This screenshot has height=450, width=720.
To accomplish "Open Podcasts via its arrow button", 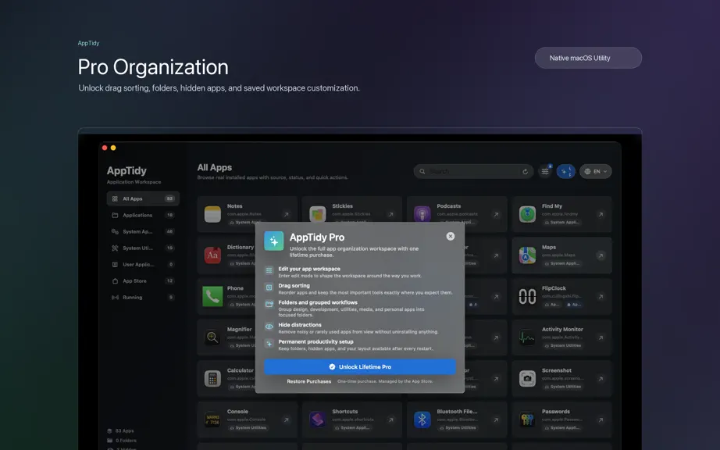I will coord(496,214).
